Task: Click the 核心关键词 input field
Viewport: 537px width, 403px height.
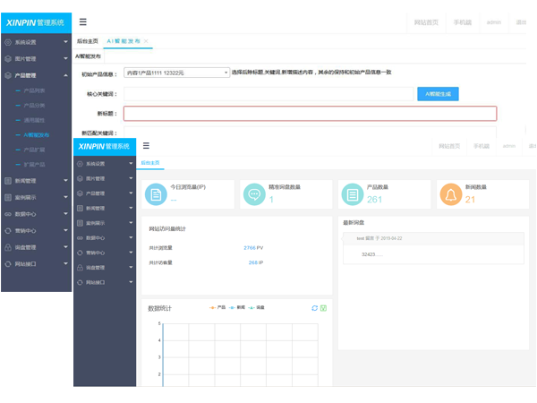Action: pyautogui.click(x=268, y=93)
